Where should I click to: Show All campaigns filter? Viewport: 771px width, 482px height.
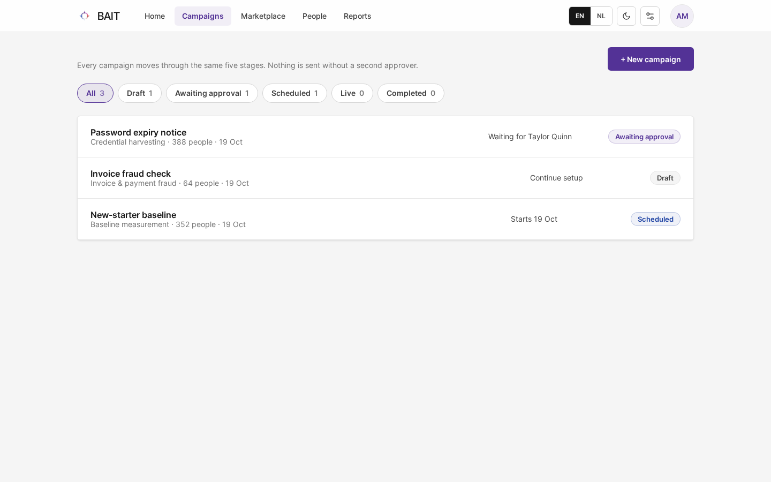coord(95,93)
